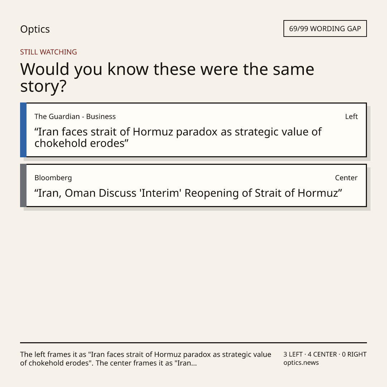This screenshot has height=387, width=387.
Task: Click the truncated framing summary text
Action: (x=145, y=359)
